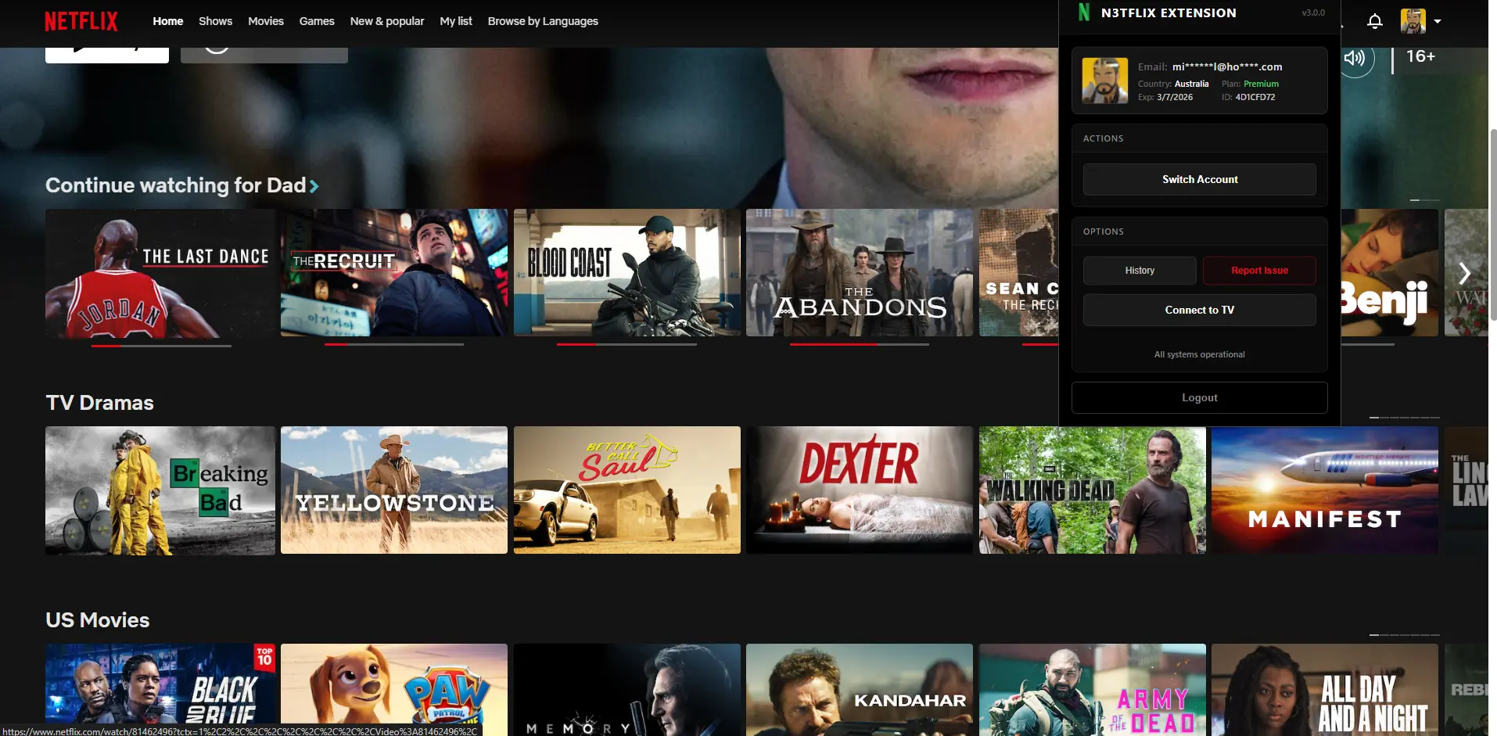Screen dimensions: 1497x736
Task: Click the TV Dramas row heading
Action: pyautogui.click(x=100, y=403)
